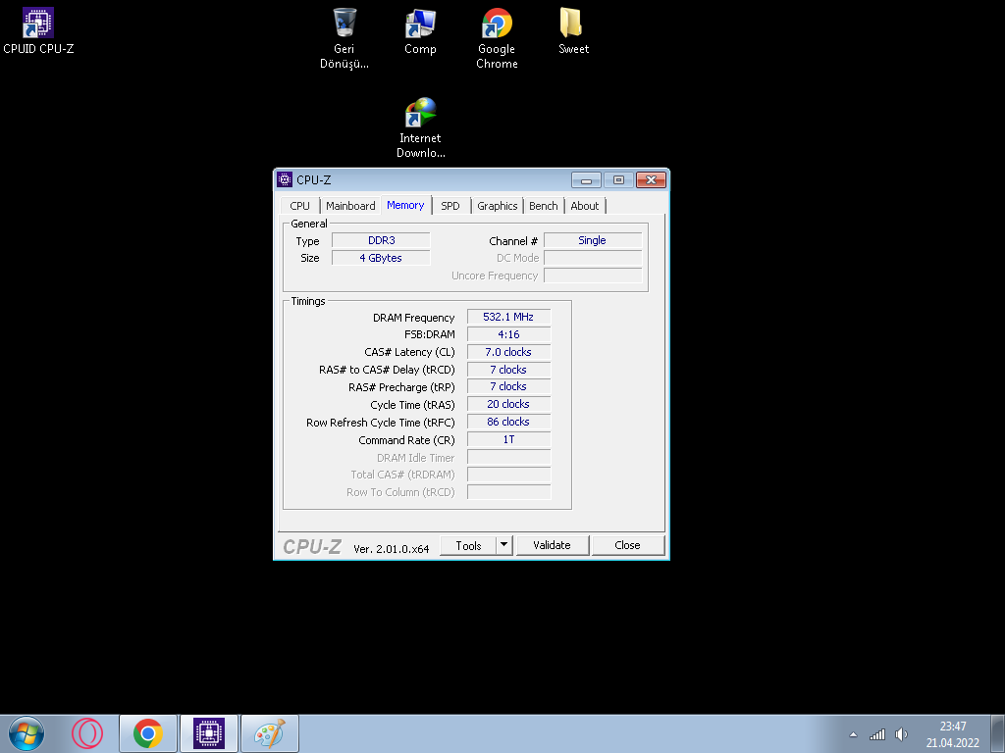
Task: Open the About tab
Action: [585, 206]
